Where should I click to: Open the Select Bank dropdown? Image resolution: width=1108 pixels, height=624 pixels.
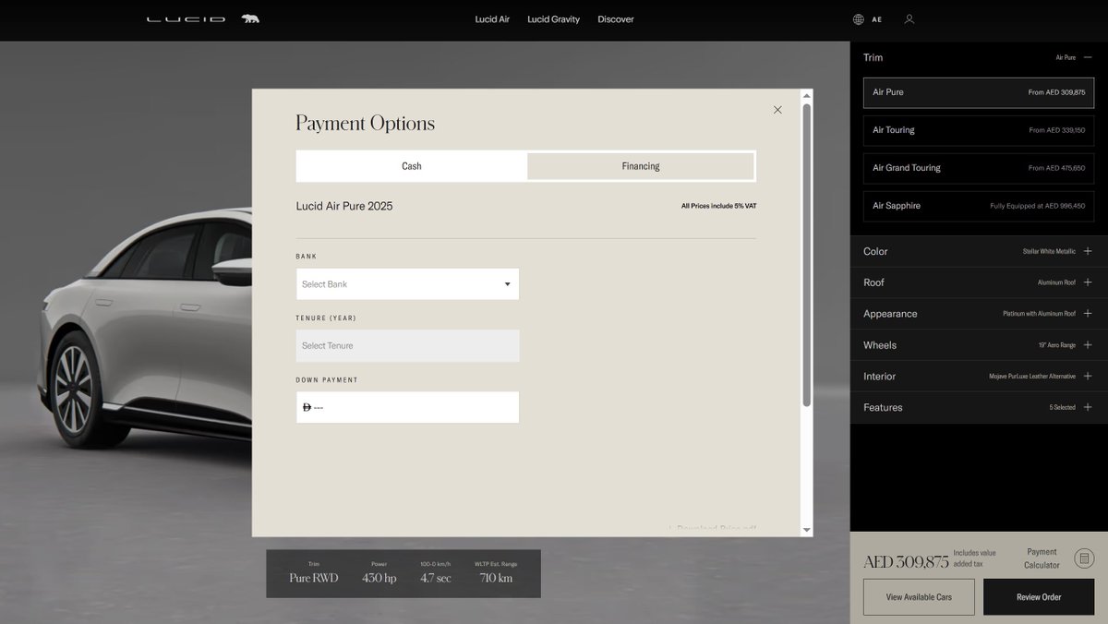pos(407,284)
